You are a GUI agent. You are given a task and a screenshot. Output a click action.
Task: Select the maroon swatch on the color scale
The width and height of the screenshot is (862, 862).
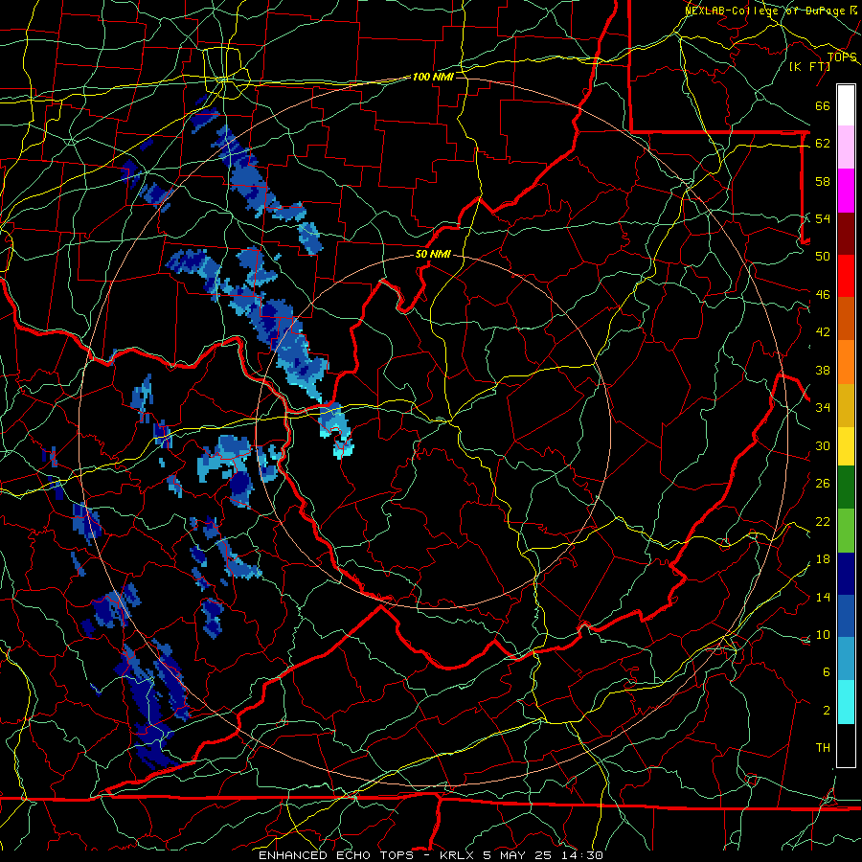coord(846,234)
